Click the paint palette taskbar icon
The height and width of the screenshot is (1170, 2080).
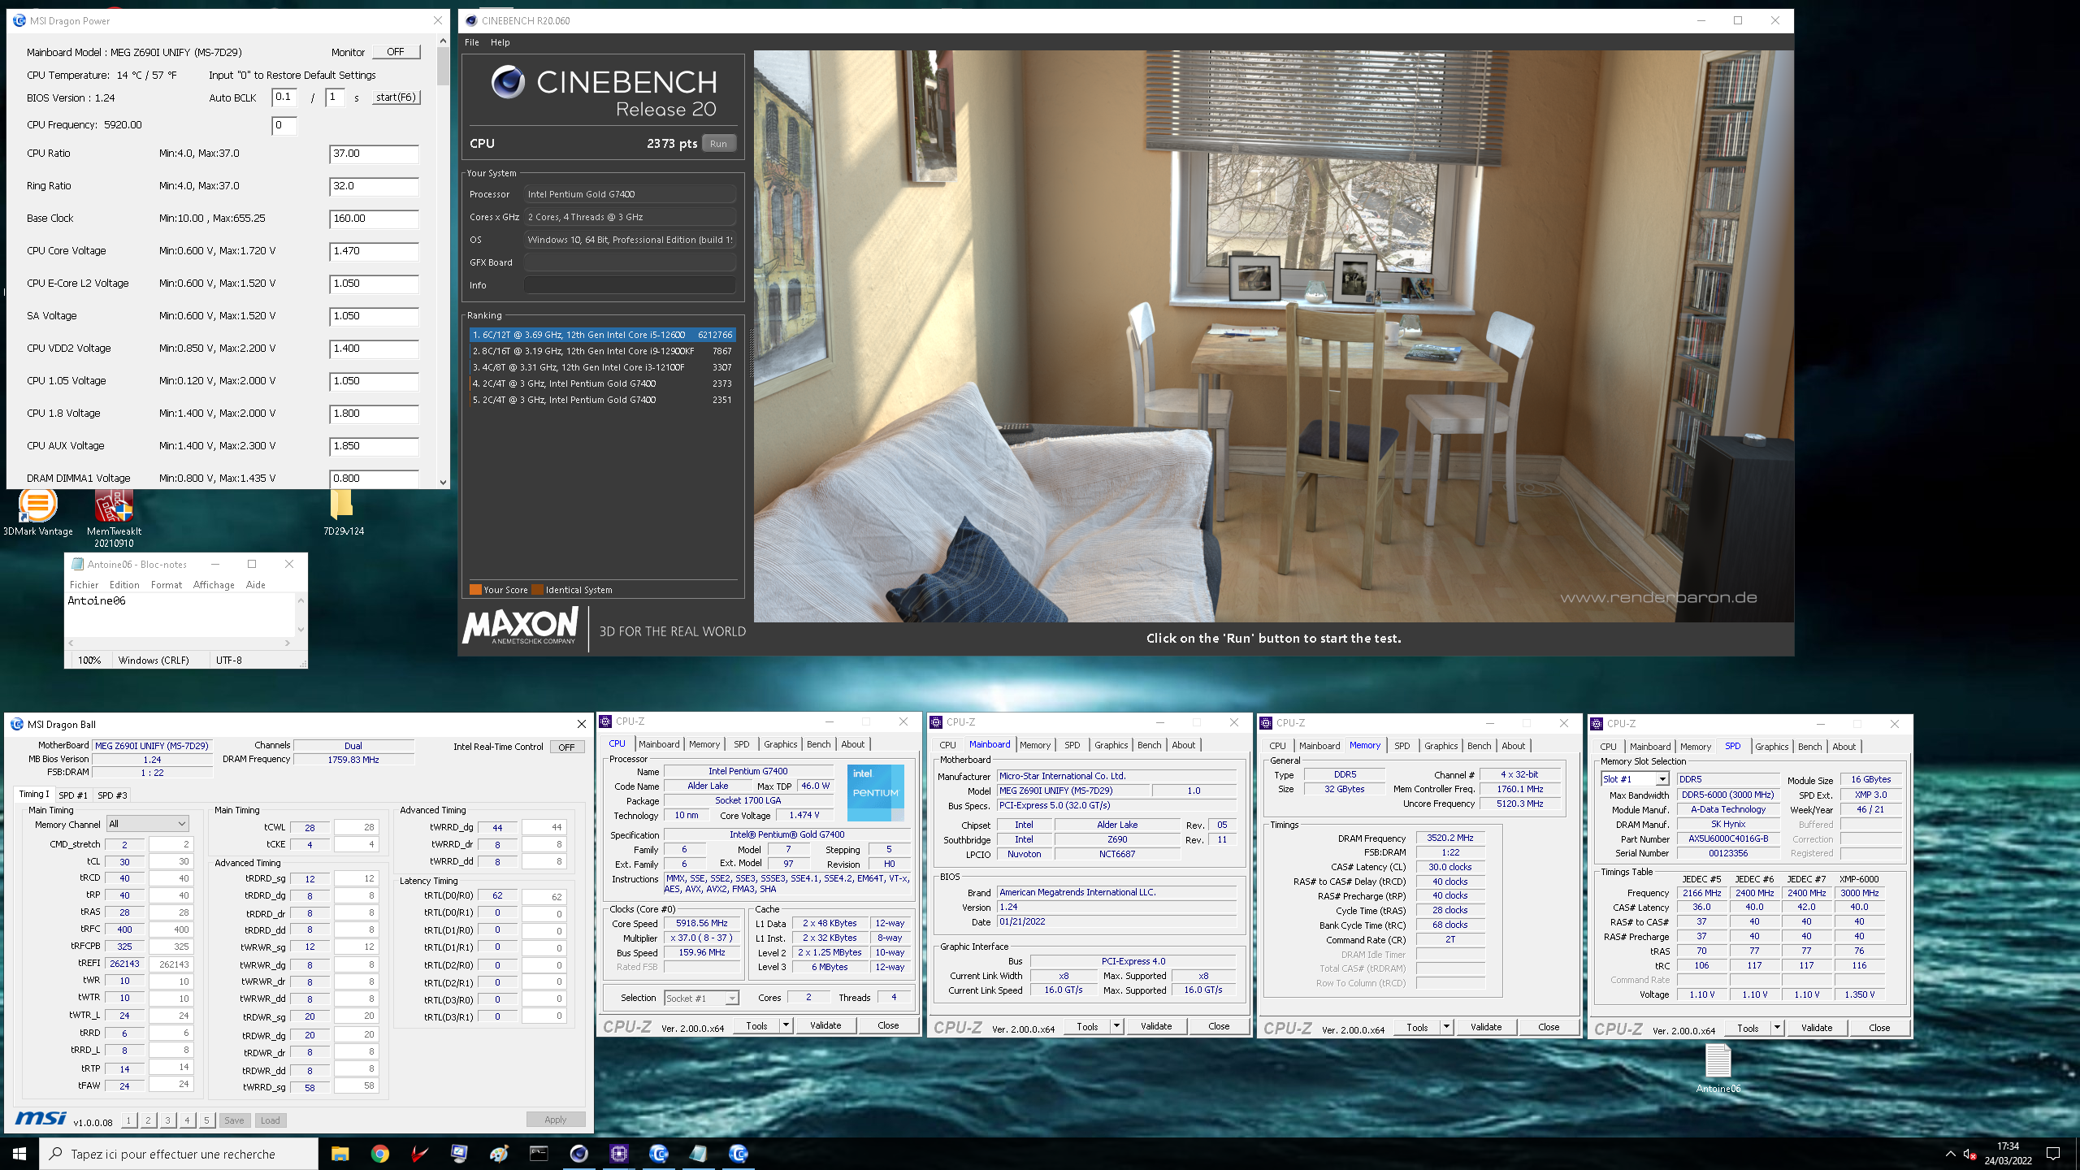click(x=499, y=1154)
